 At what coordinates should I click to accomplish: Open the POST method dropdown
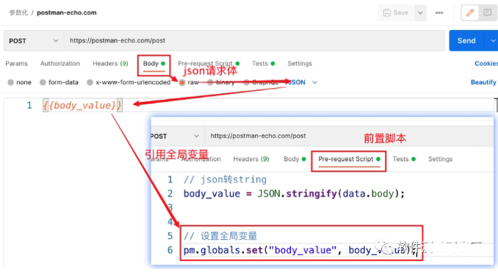33,41
